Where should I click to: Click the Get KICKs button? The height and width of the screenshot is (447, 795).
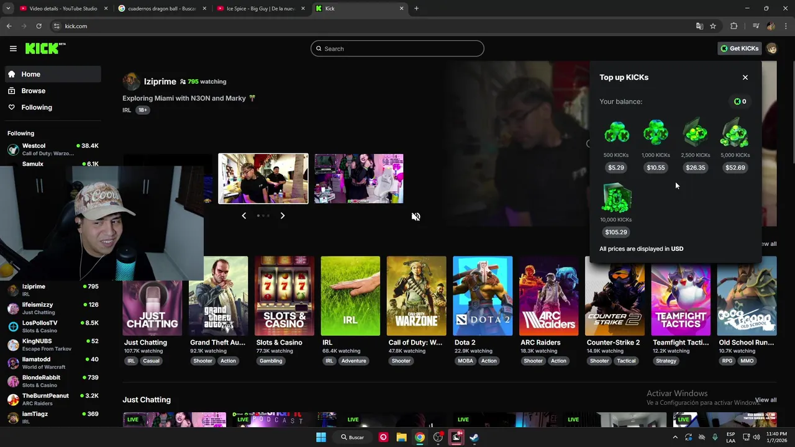coord(739,48)
